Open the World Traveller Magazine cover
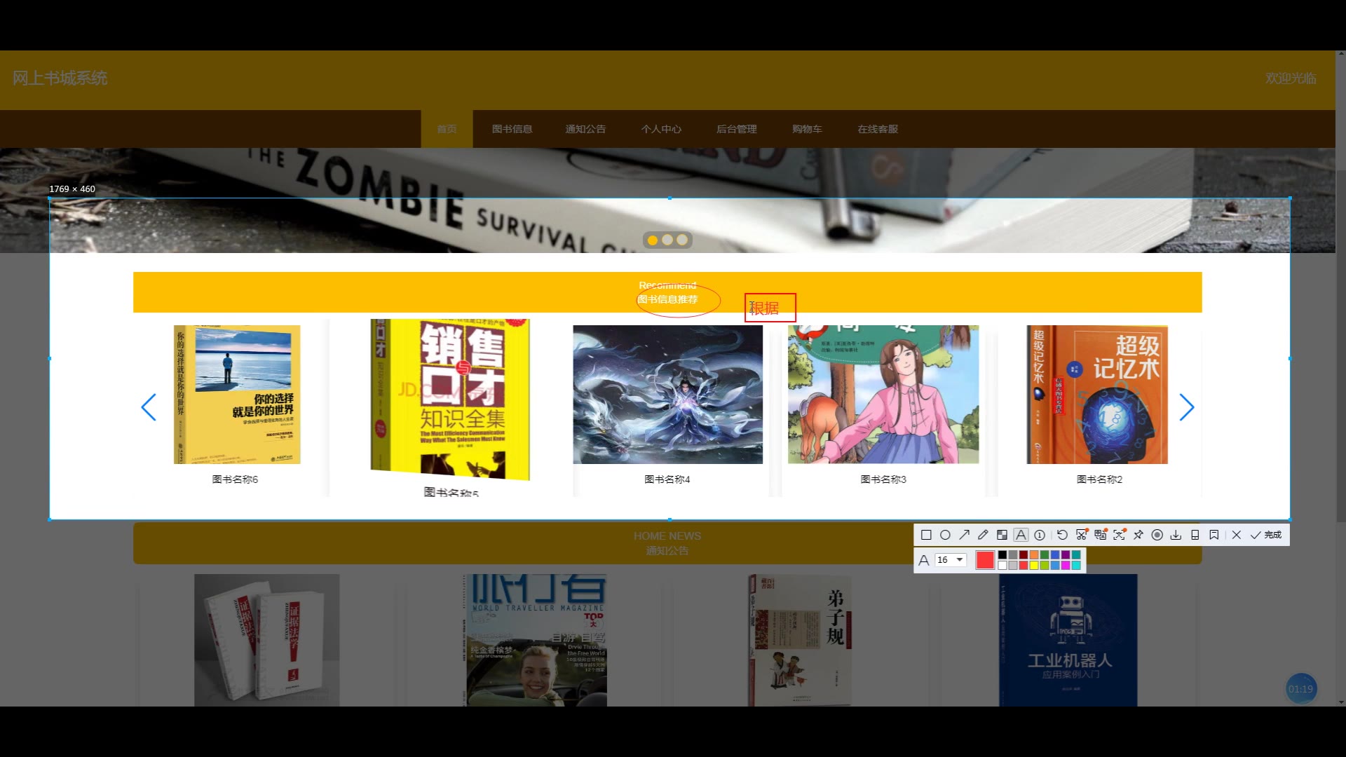Image resolution: width=1346 pixels, height=757 pixels. click(x=536, y=640)
